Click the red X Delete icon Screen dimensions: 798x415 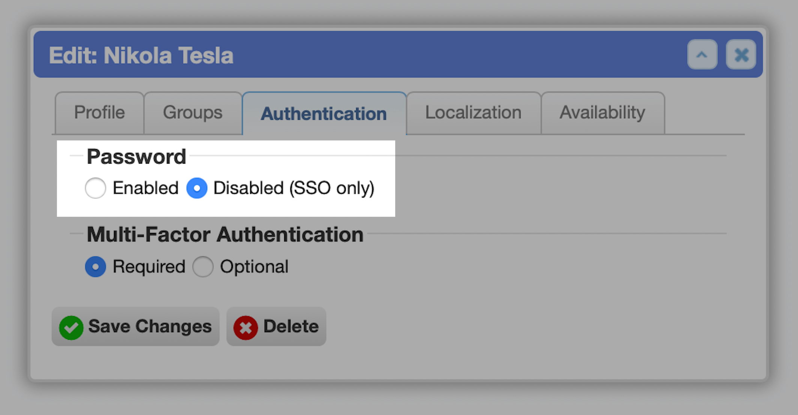pyautogui.click(x=246, y=327)
